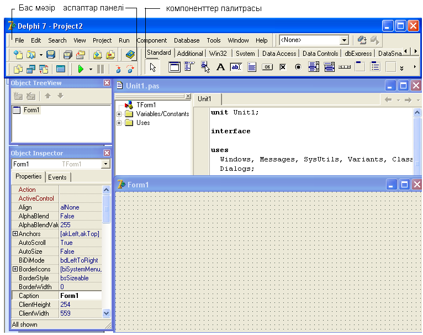Viewport: 423px width, 335px height.
Task: Open Object Inspector Form1 combo dropdown
Action: pyautogui.click(x=105, y=164)
